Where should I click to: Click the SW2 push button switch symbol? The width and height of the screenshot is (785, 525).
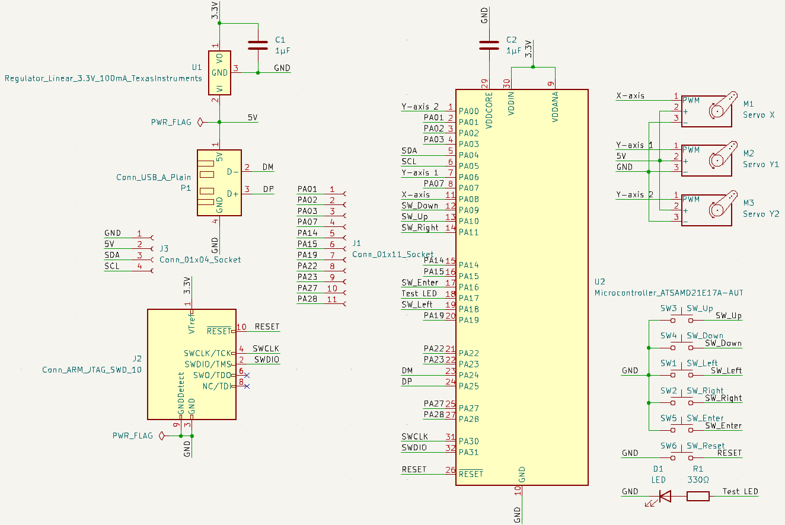click(682, 401)
